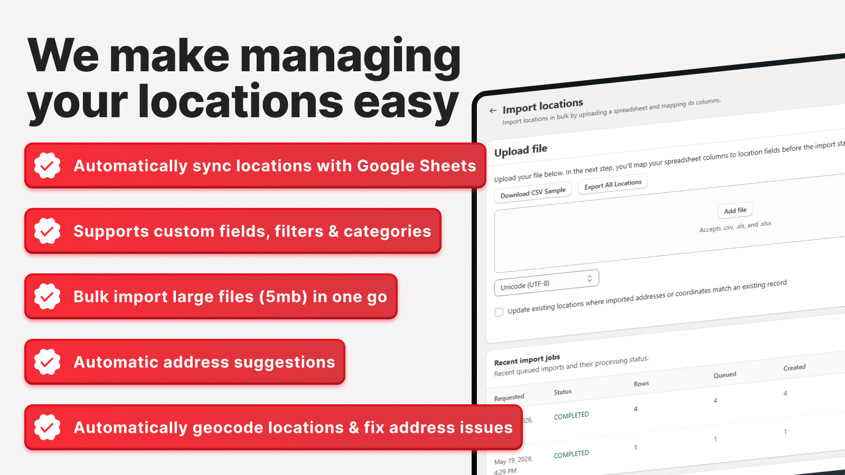Image resolution: width=845 pixels, height=475 pixels.
Task: Click the Rows column header
Action: tap(641, 384)
